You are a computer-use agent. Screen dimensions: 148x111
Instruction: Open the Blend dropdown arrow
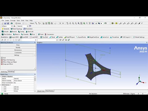(x=19, y=34)
